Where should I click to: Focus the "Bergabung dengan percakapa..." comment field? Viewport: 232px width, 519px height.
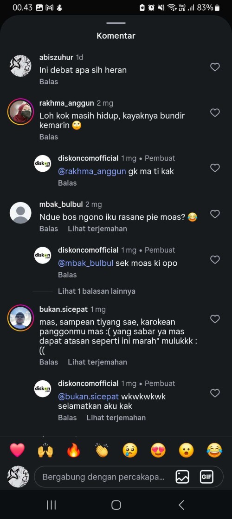(103, 477)
